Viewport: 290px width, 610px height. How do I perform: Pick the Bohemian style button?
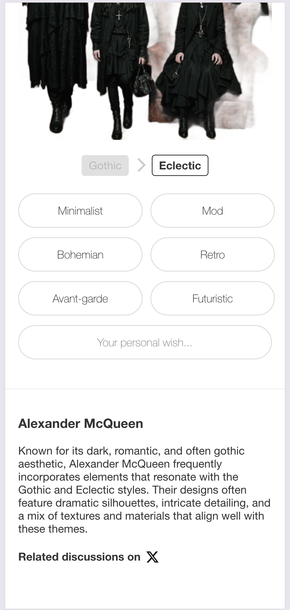(80, 255)
